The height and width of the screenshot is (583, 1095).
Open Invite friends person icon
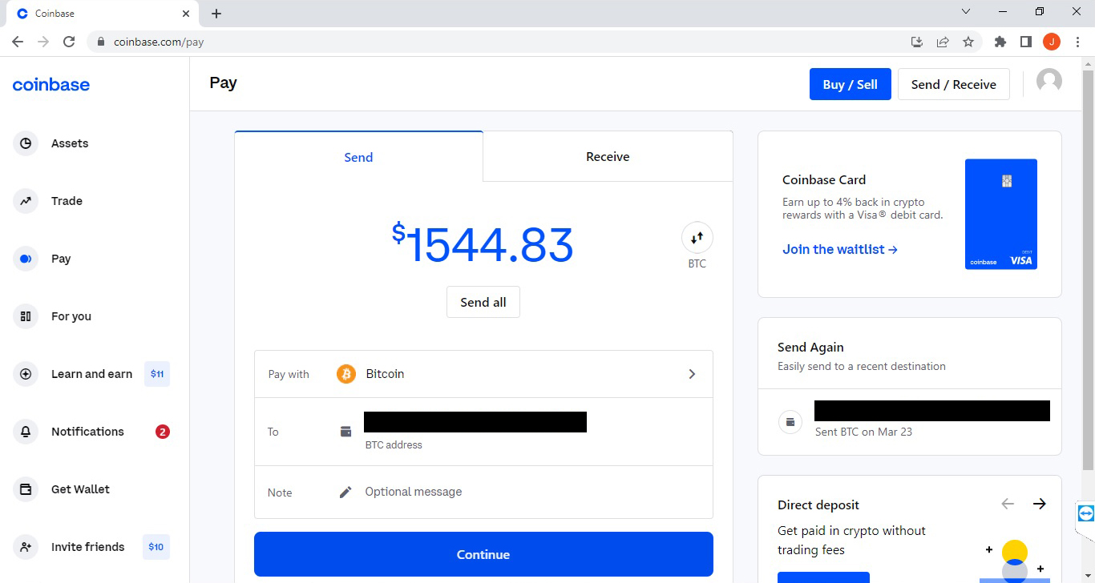point(26,547)
